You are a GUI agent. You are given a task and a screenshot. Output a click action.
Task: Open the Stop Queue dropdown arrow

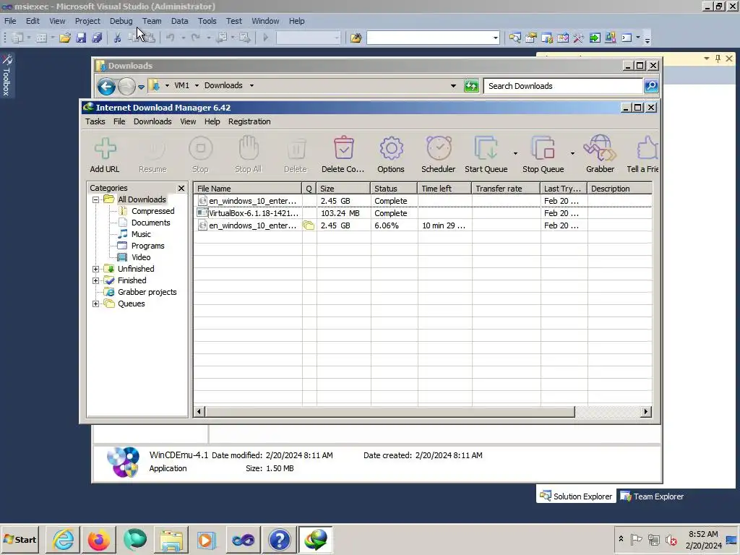click(572, 153)
